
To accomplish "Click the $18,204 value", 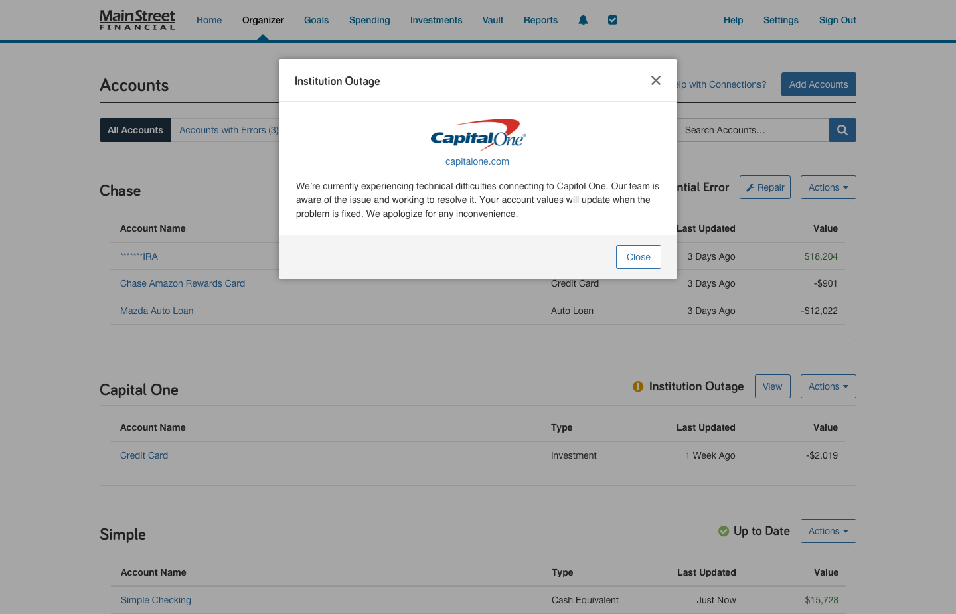I will [821, 256].
